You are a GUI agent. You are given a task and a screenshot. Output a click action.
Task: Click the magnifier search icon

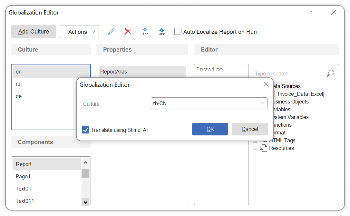click(x=330, y=74)
